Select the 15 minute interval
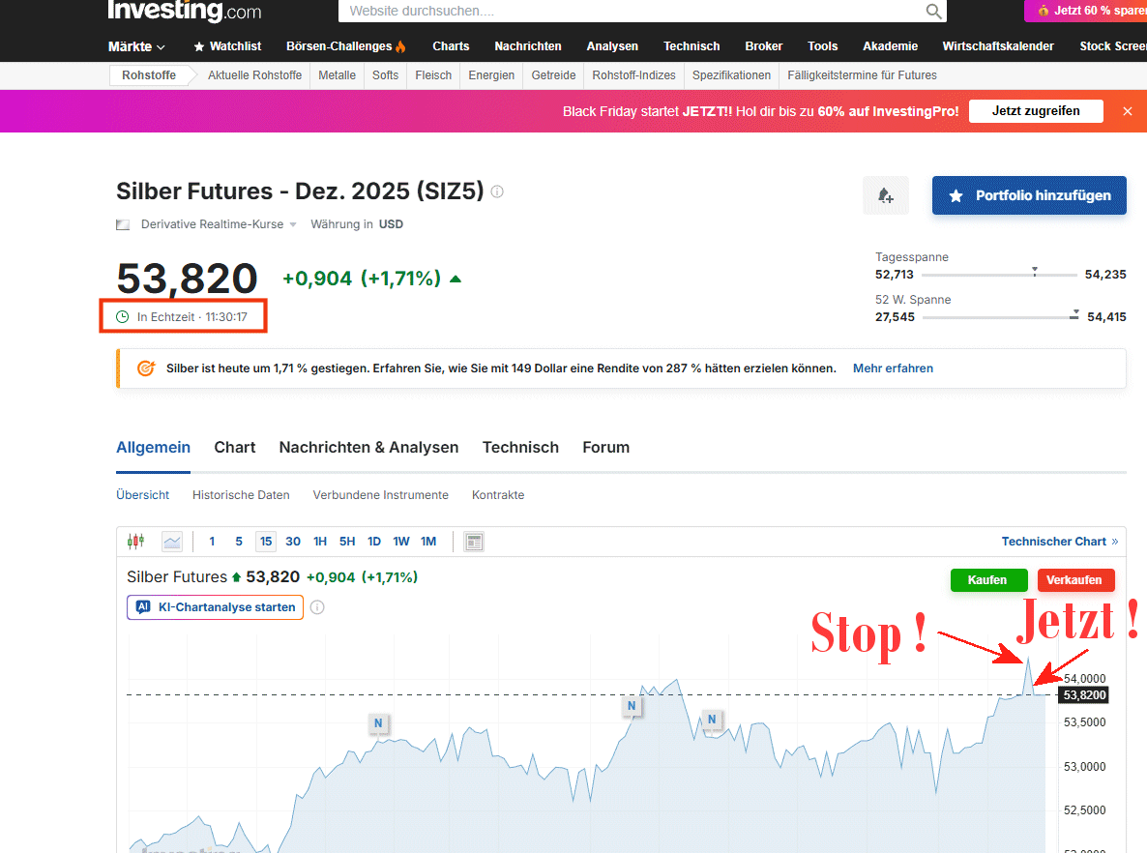The image size is (1147, 853). 266,542
